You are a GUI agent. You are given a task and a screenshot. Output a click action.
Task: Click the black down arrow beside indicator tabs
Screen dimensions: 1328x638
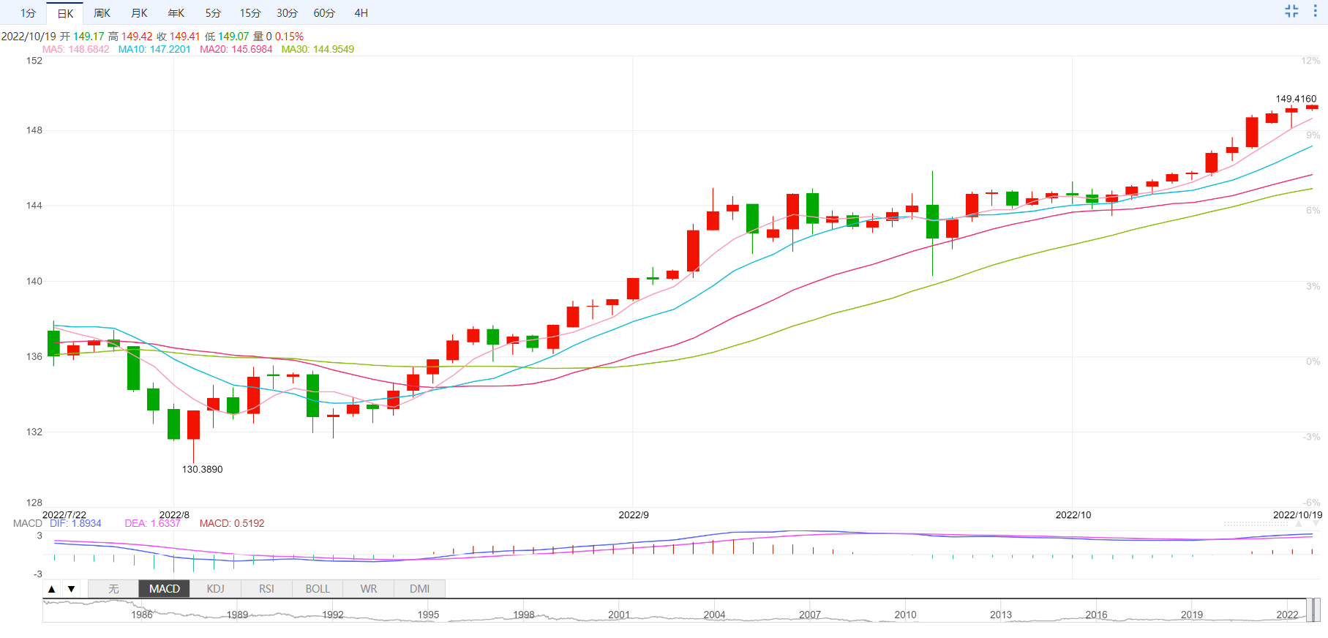pyautogui.click(x=71, y=589)
